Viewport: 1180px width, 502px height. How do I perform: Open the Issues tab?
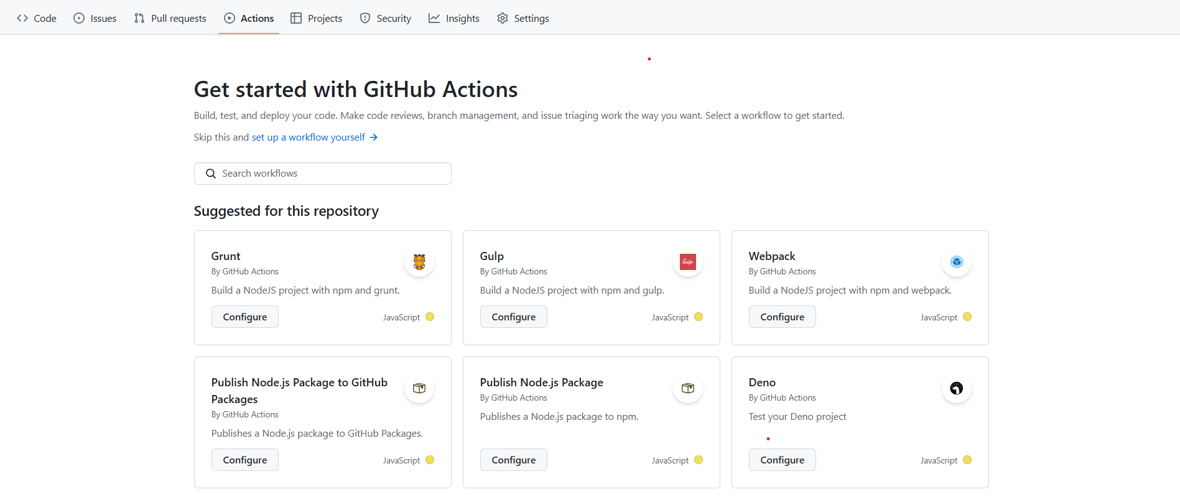[x=95, y=19]
